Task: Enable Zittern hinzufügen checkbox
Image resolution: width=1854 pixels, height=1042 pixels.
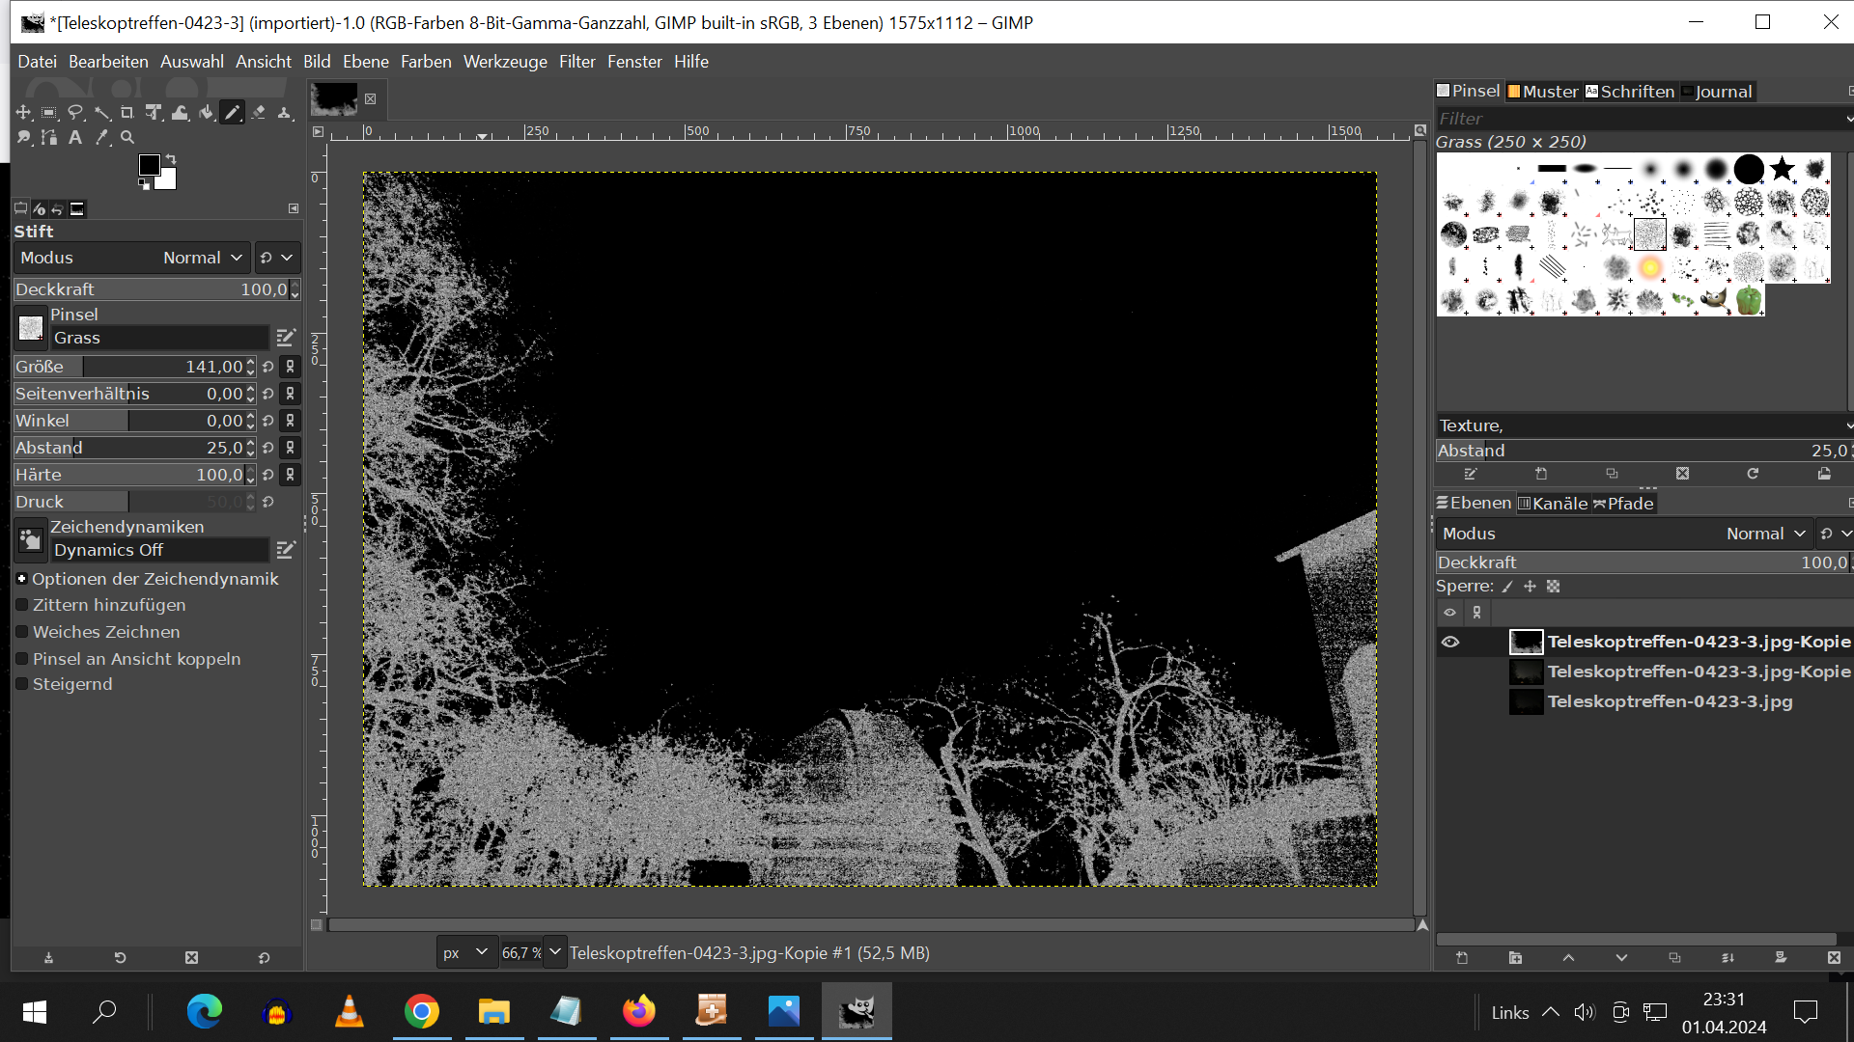Action: [x=21, y=605]
